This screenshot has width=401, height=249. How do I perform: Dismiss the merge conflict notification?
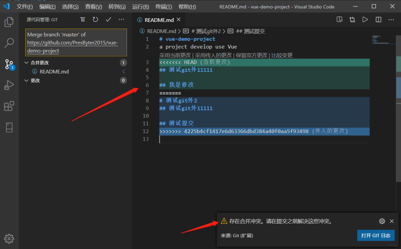(392, 221)
